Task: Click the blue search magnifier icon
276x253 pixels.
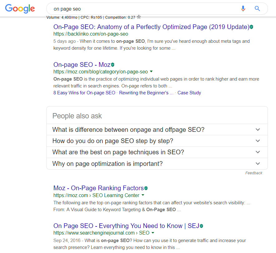Action: 257,8
